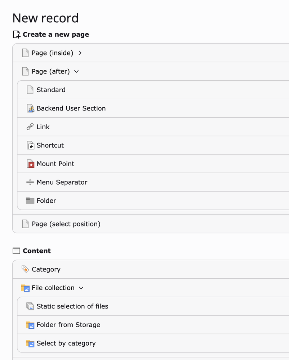Select the Category record type
289x360 pixels.
[46, 269]
